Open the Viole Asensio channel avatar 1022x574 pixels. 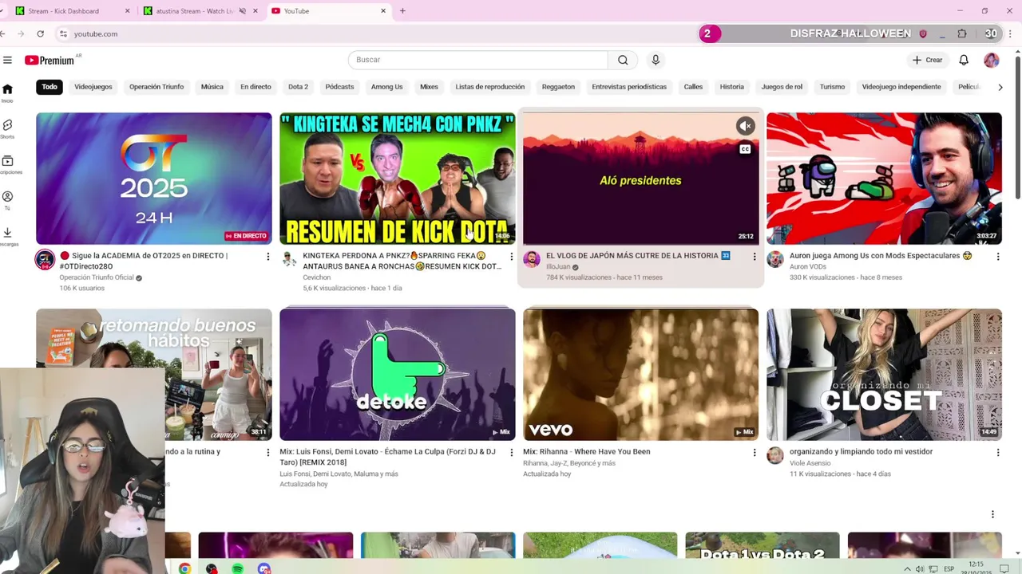(775, 455)
